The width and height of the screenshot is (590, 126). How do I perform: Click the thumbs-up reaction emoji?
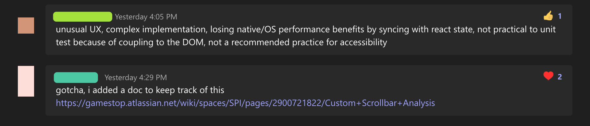click(x=548, y=16)
